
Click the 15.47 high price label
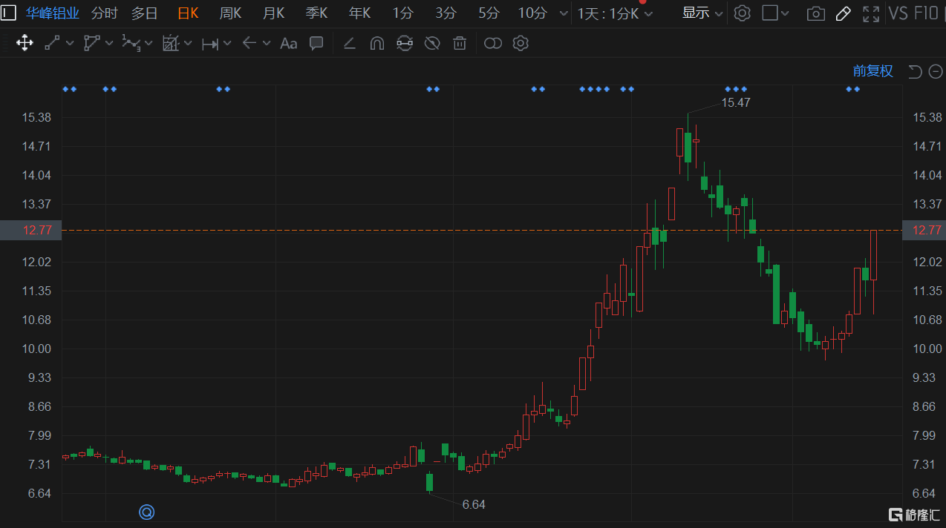(736, 102)
